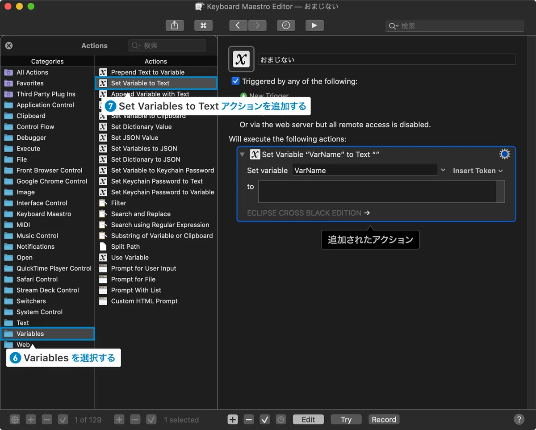Choose the Prepend Text to Variable action
Screen dimensions: 536x430
tap(156, 72)
